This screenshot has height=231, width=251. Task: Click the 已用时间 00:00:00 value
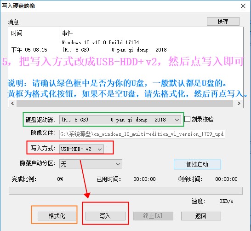(144, 179)
